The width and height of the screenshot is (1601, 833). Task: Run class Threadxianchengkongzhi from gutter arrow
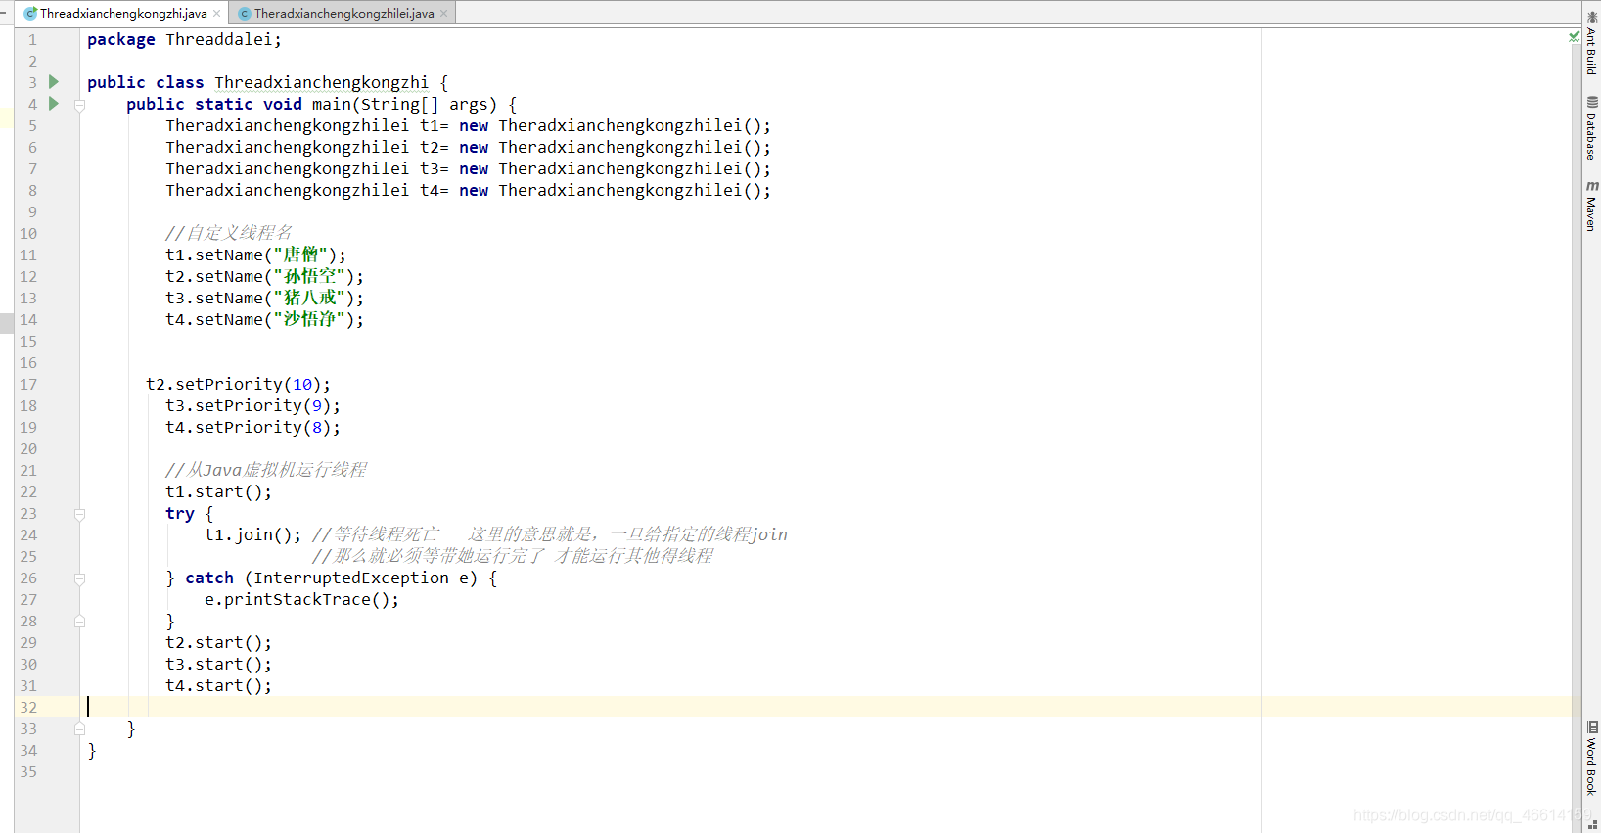pyautogui.click(x=54, y=82)
